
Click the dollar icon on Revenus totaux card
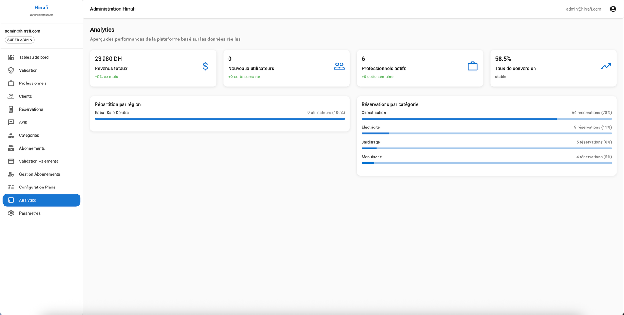tap(206, 66)
